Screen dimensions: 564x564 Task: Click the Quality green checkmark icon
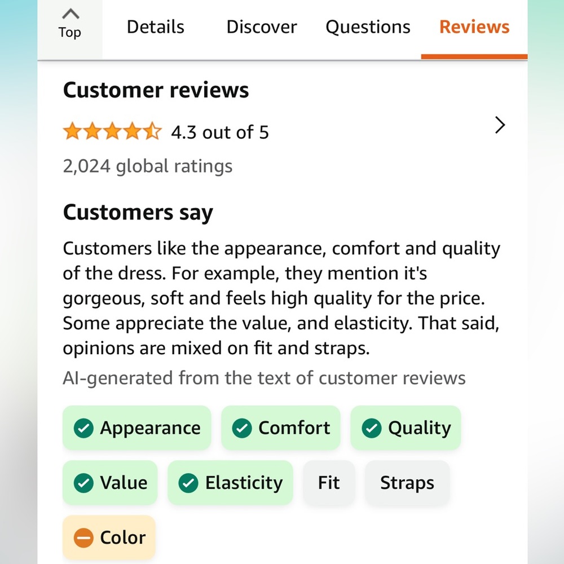(x=372, y=428)
